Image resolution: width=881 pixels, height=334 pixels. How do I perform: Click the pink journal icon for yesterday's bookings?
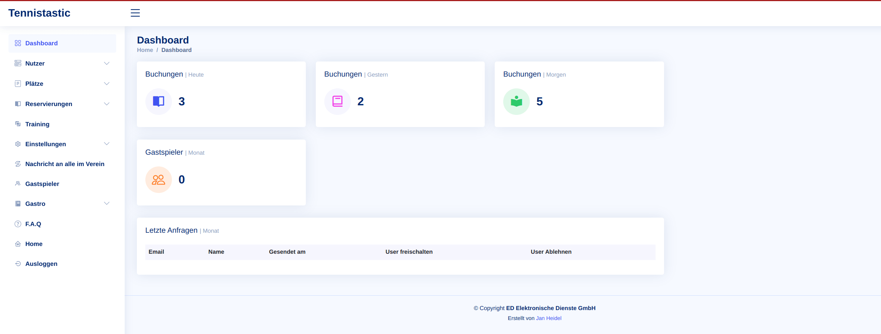point(337,101)
